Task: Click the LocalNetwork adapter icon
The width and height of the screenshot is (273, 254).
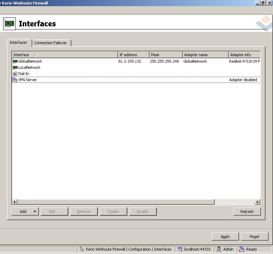Action: [x=15, y=67]
